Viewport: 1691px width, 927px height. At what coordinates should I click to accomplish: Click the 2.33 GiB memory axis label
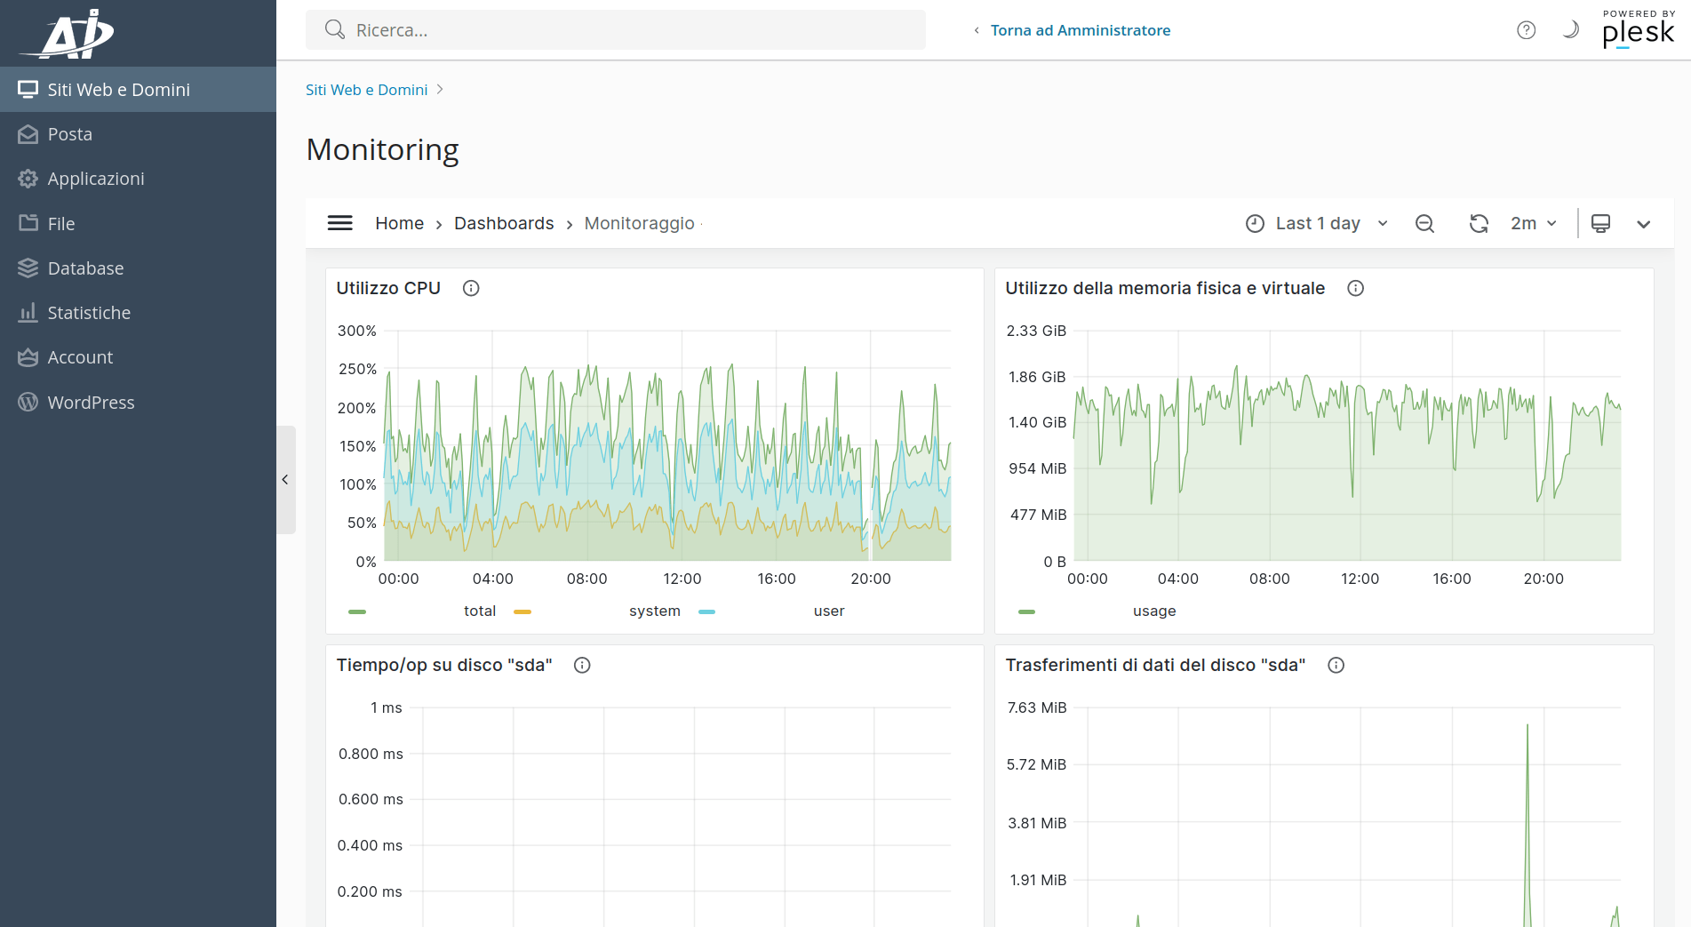[1036, 331]
